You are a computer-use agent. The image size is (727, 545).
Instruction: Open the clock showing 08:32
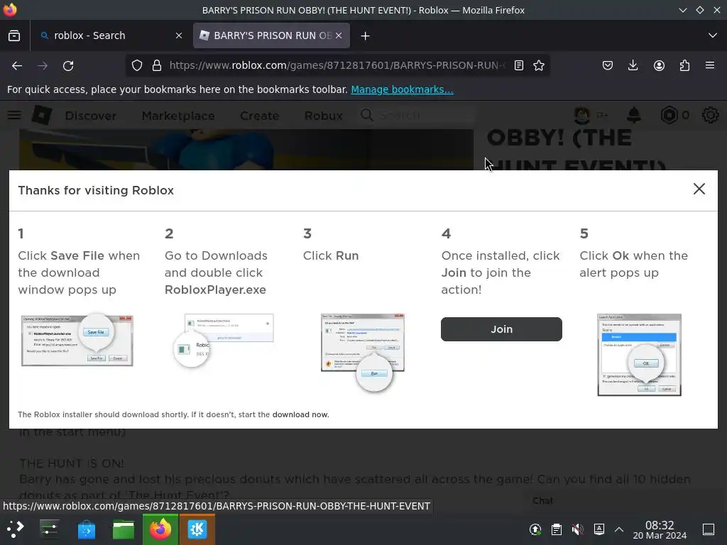(x=660, y=529)
